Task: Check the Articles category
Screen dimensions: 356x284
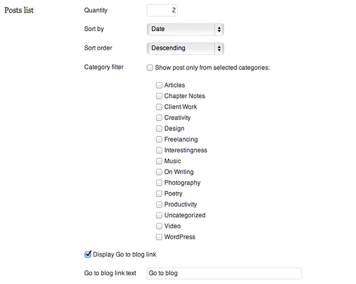Action: tap(159, 85)
